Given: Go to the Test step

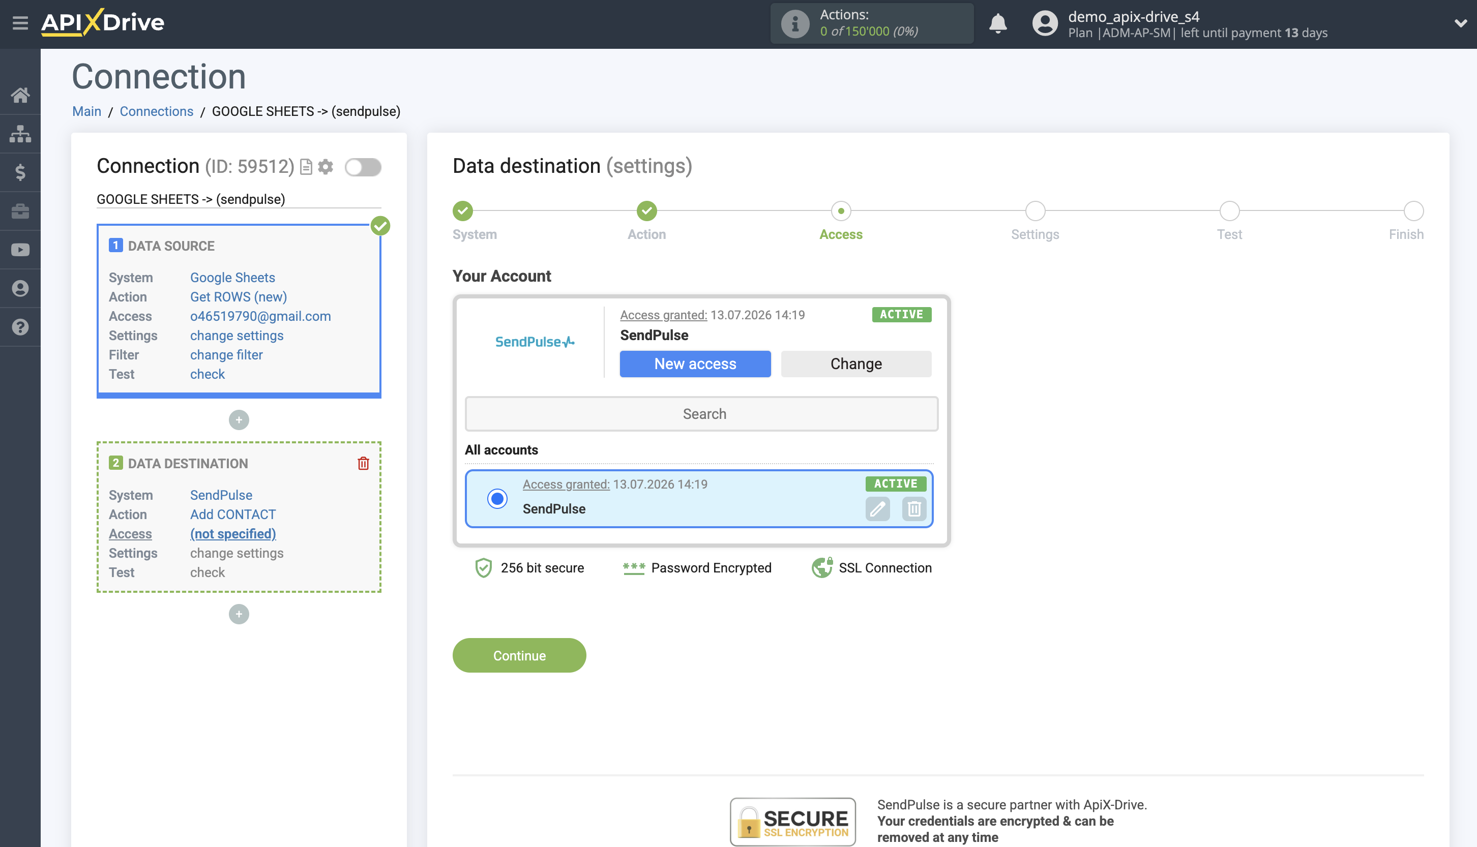Looking at the screenshot, I should pyautogui.click(x=1229, y=210).
